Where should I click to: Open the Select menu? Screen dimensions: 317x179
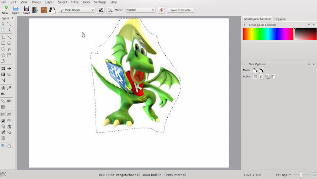62,2
